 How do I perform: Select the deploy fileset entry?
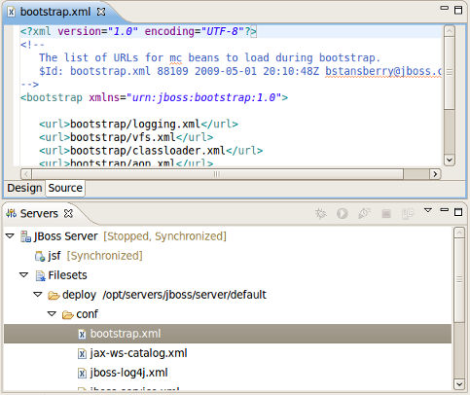[164, 295]
